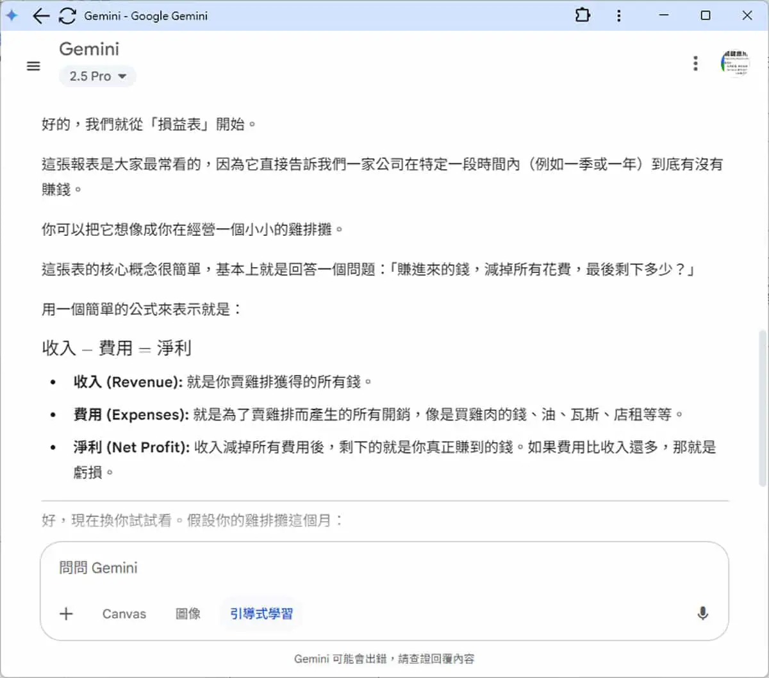Open the account profile avatar
The image size is (769, 678).
pyautogui.click(x=735, y=63)
